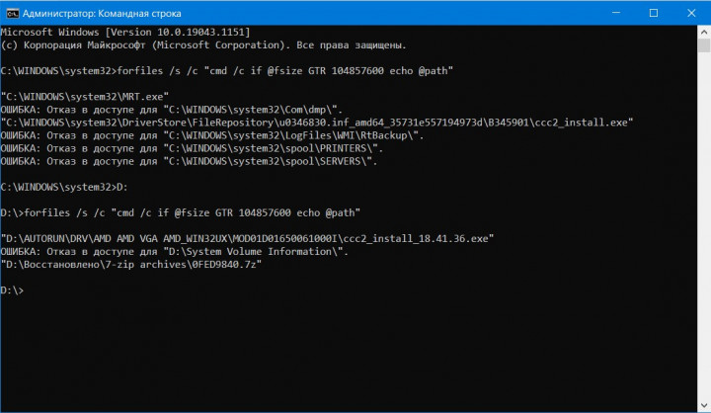Click the ccc2_install_18.41.36.exe path line
The image size is (711, 413).
pos(247,238)
